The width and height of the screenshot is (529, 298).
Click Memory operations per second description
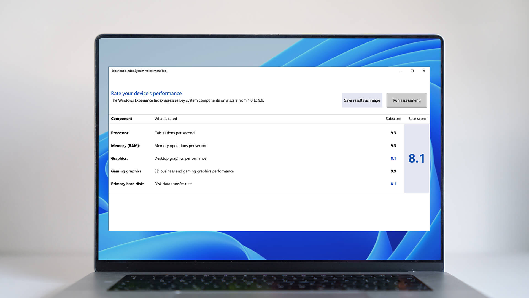(x=181, y=146)
